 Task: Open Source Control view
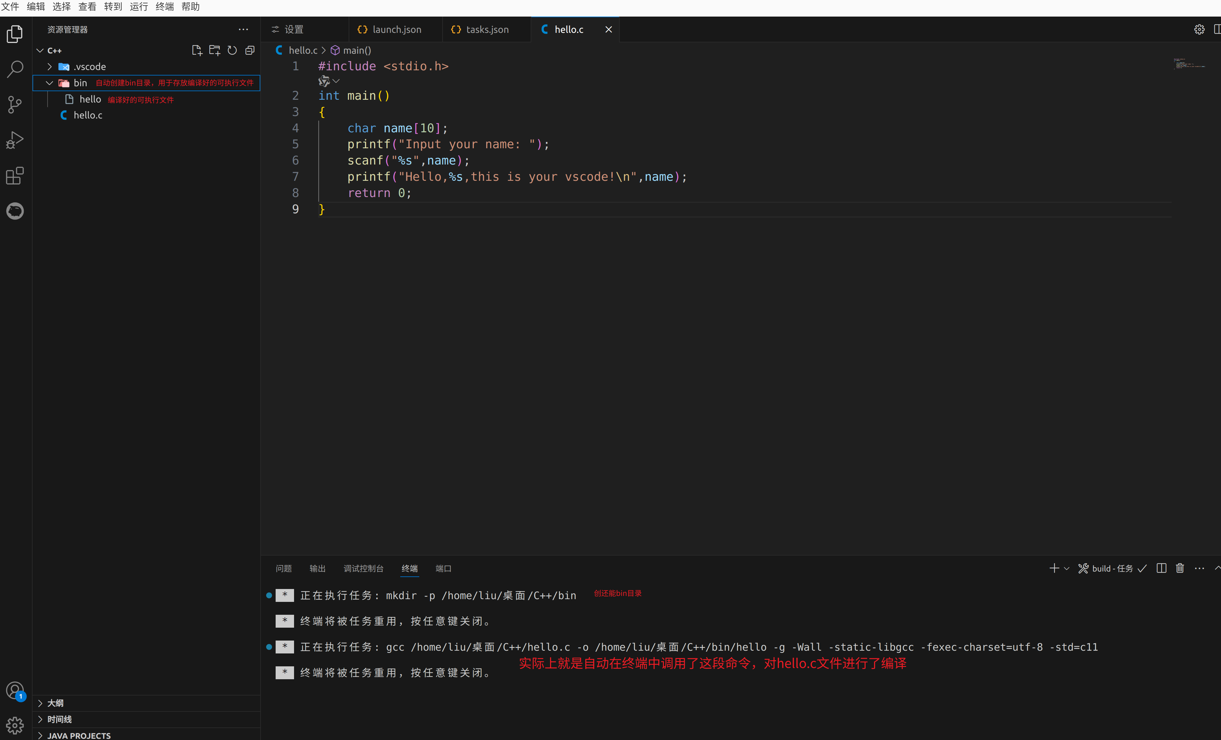pyautogui.click(x=15, y=105)
